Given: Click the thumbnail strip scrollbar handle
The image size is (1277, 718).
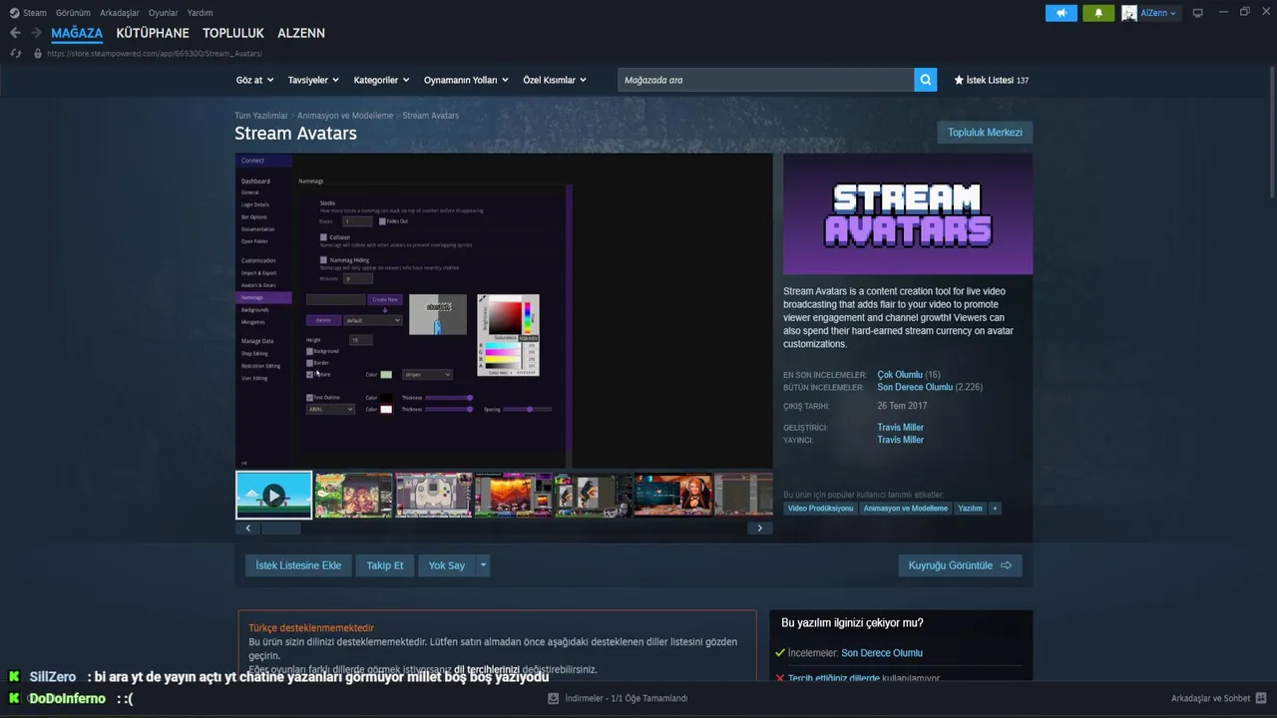Looking at the screenshot, I should point(281,529).
